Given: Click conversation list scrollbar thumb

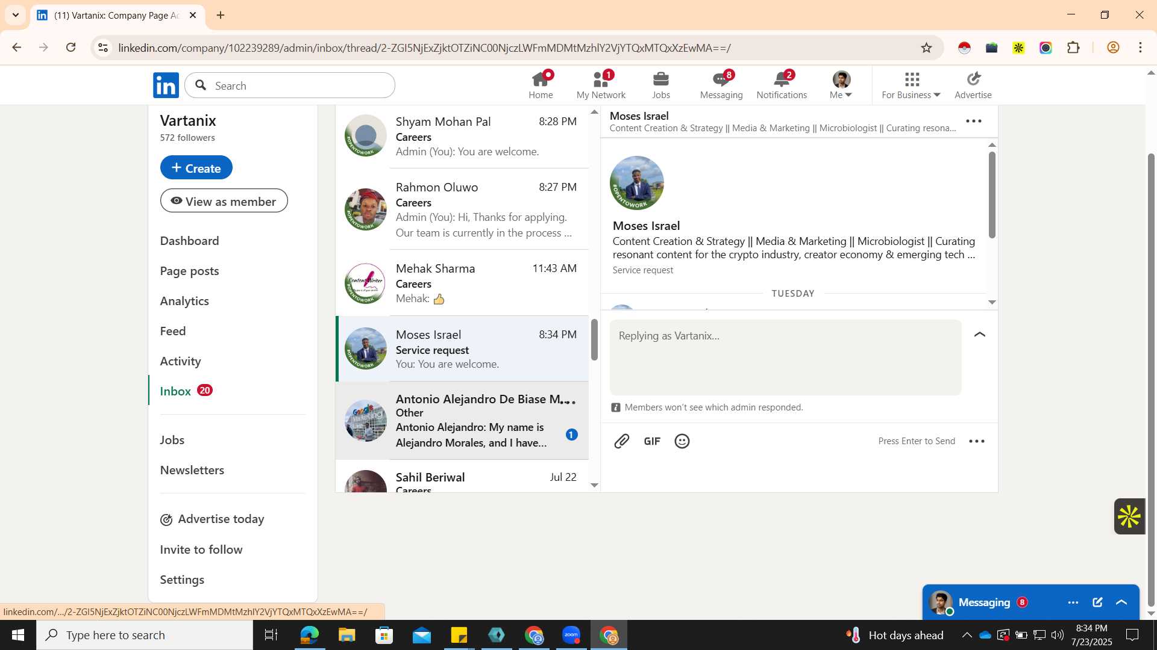Looking at the screenshot, I should tap(594, 340).
